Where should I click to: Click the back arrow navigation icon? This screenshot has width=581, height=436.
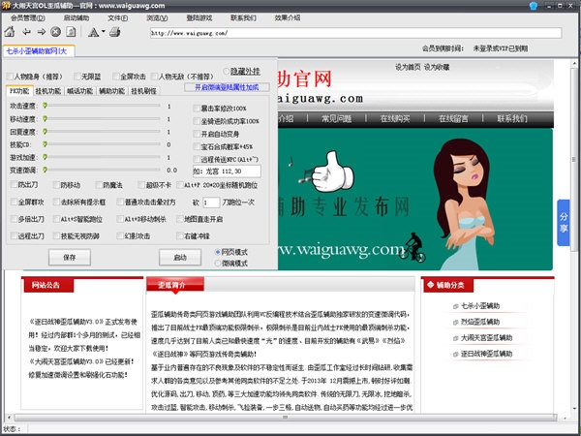26,32
